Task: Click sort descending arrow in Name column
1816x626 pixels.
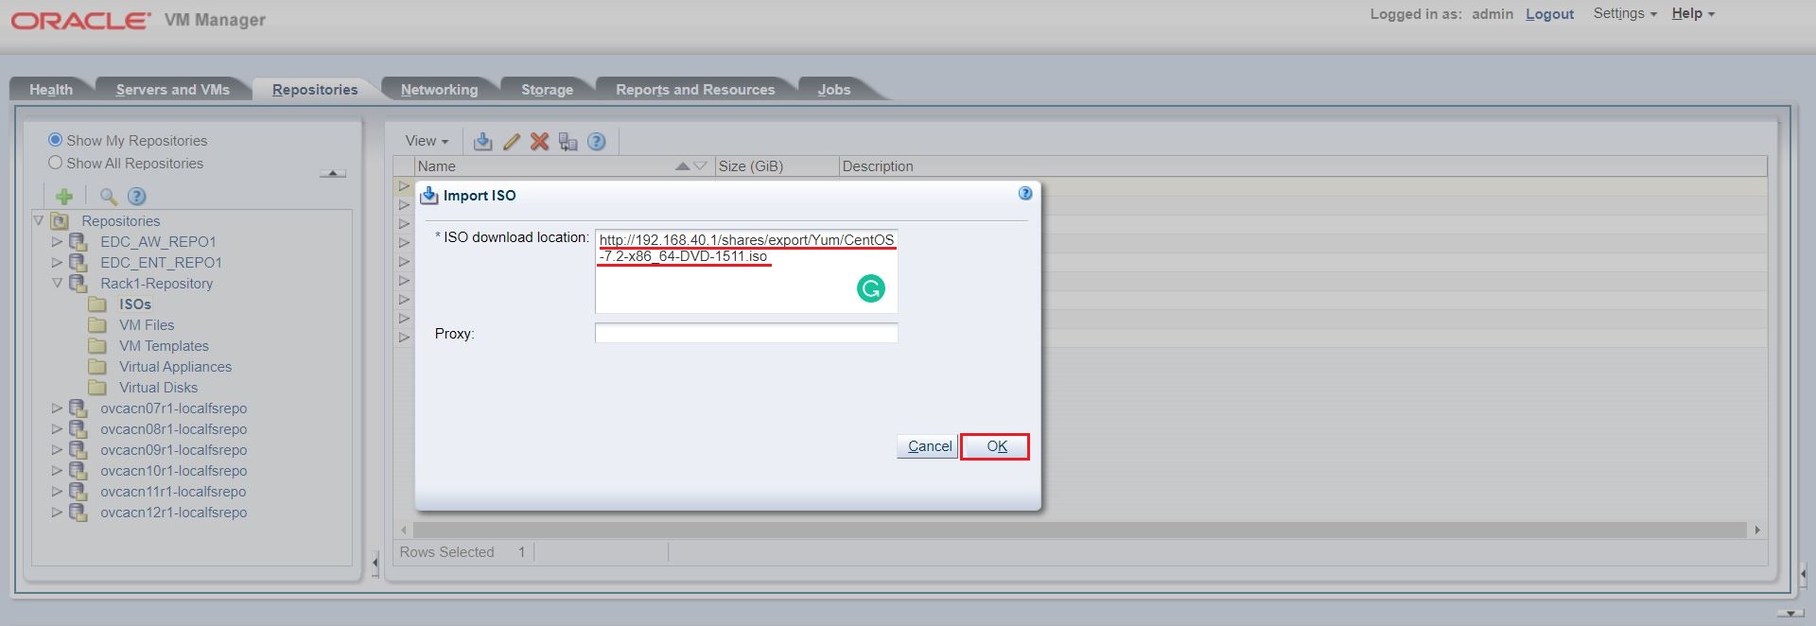Action: tap(700, 166)
